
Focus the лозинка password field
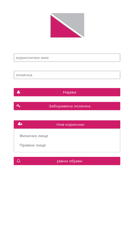(67, 75)
